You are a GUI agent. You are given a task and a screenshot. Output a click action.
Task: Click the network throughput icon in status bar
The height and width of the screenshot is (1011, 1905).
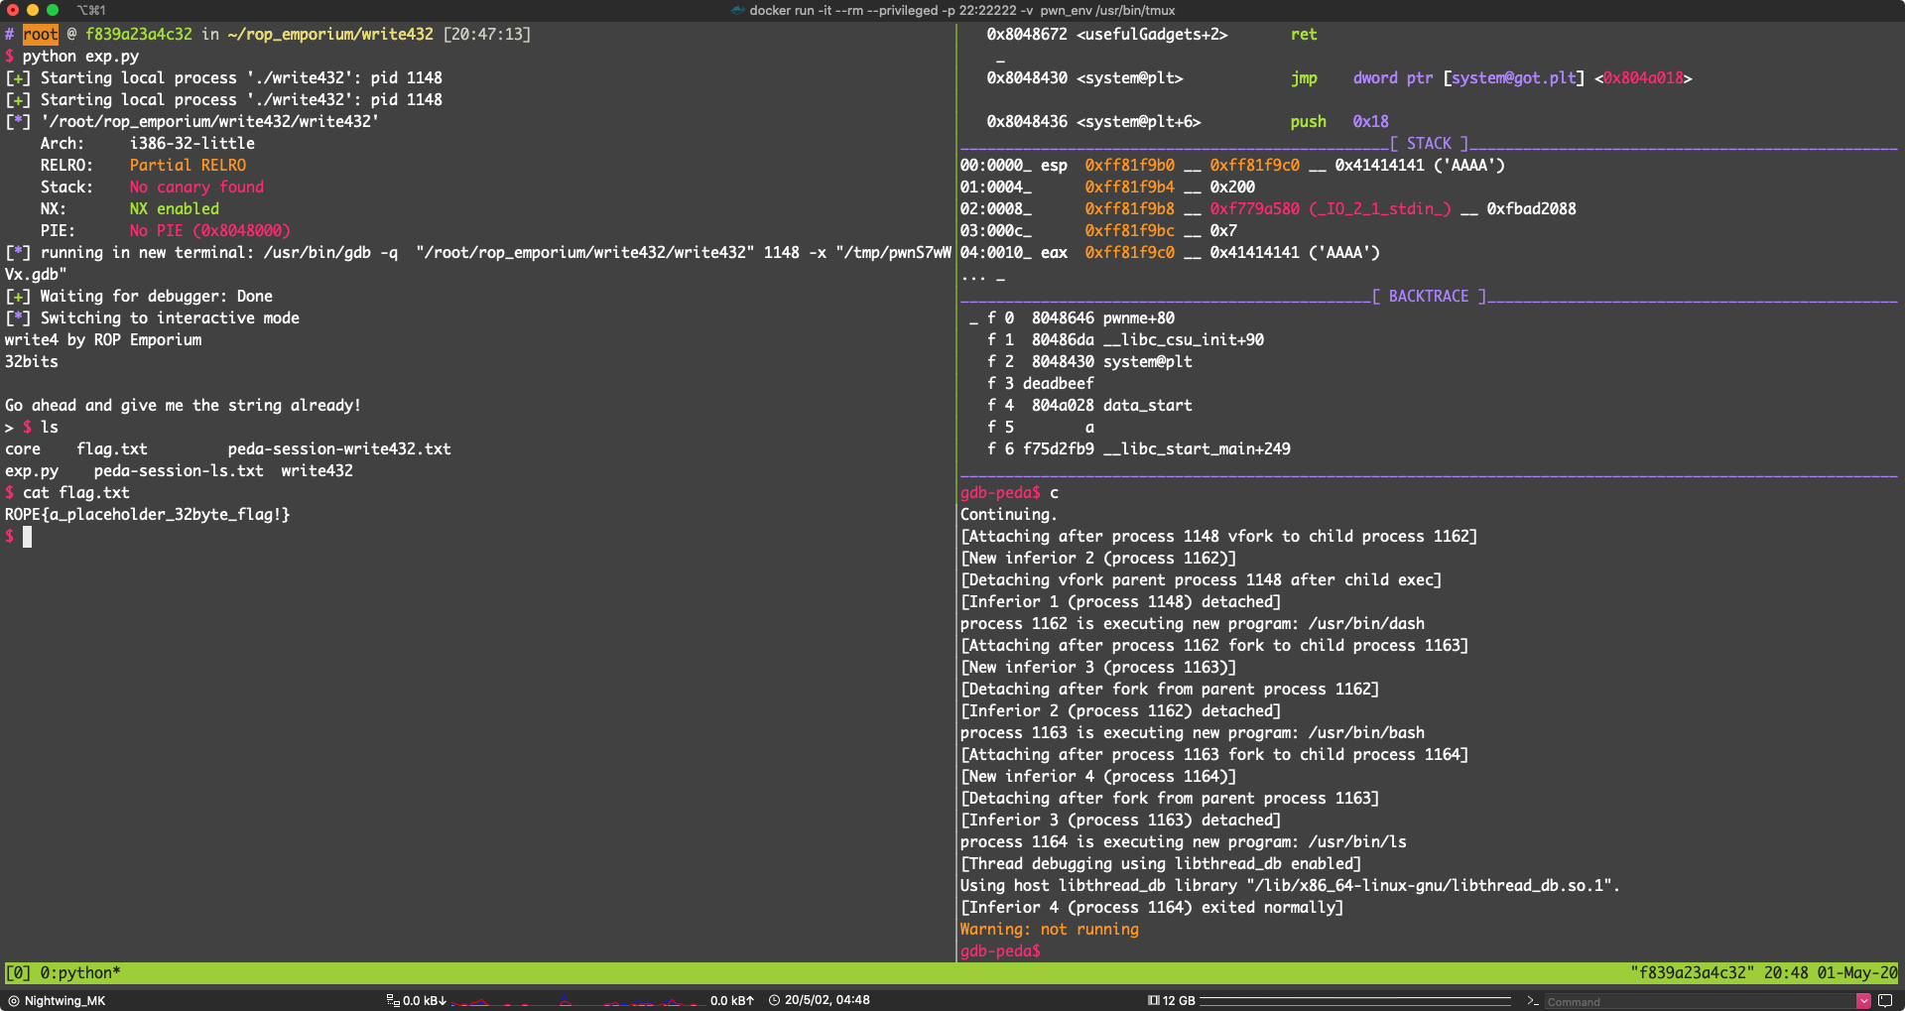pos(392,1001)
